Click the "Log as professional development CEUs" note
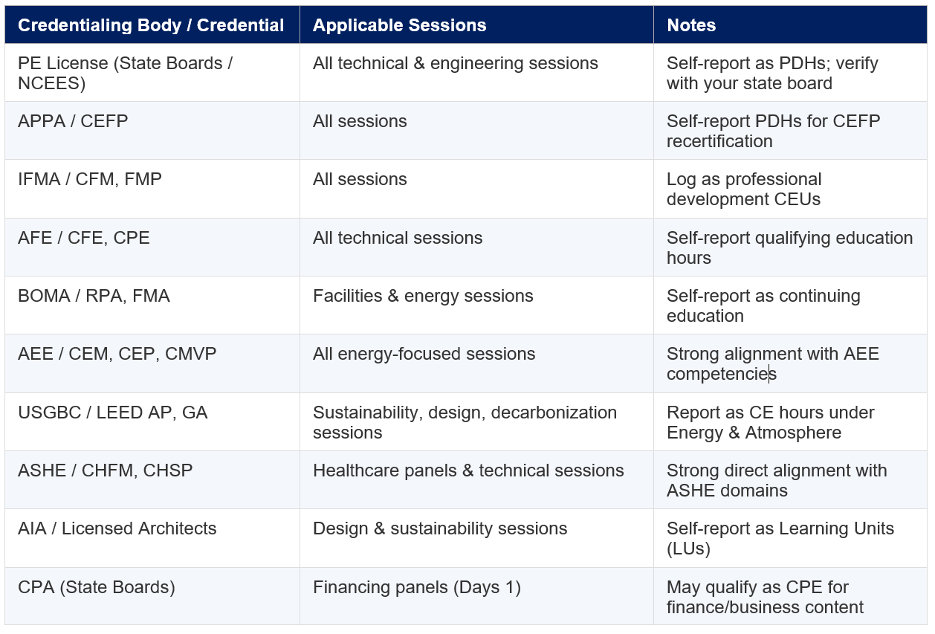This screenshot has height=634, width=935. [x=744, y=189]
